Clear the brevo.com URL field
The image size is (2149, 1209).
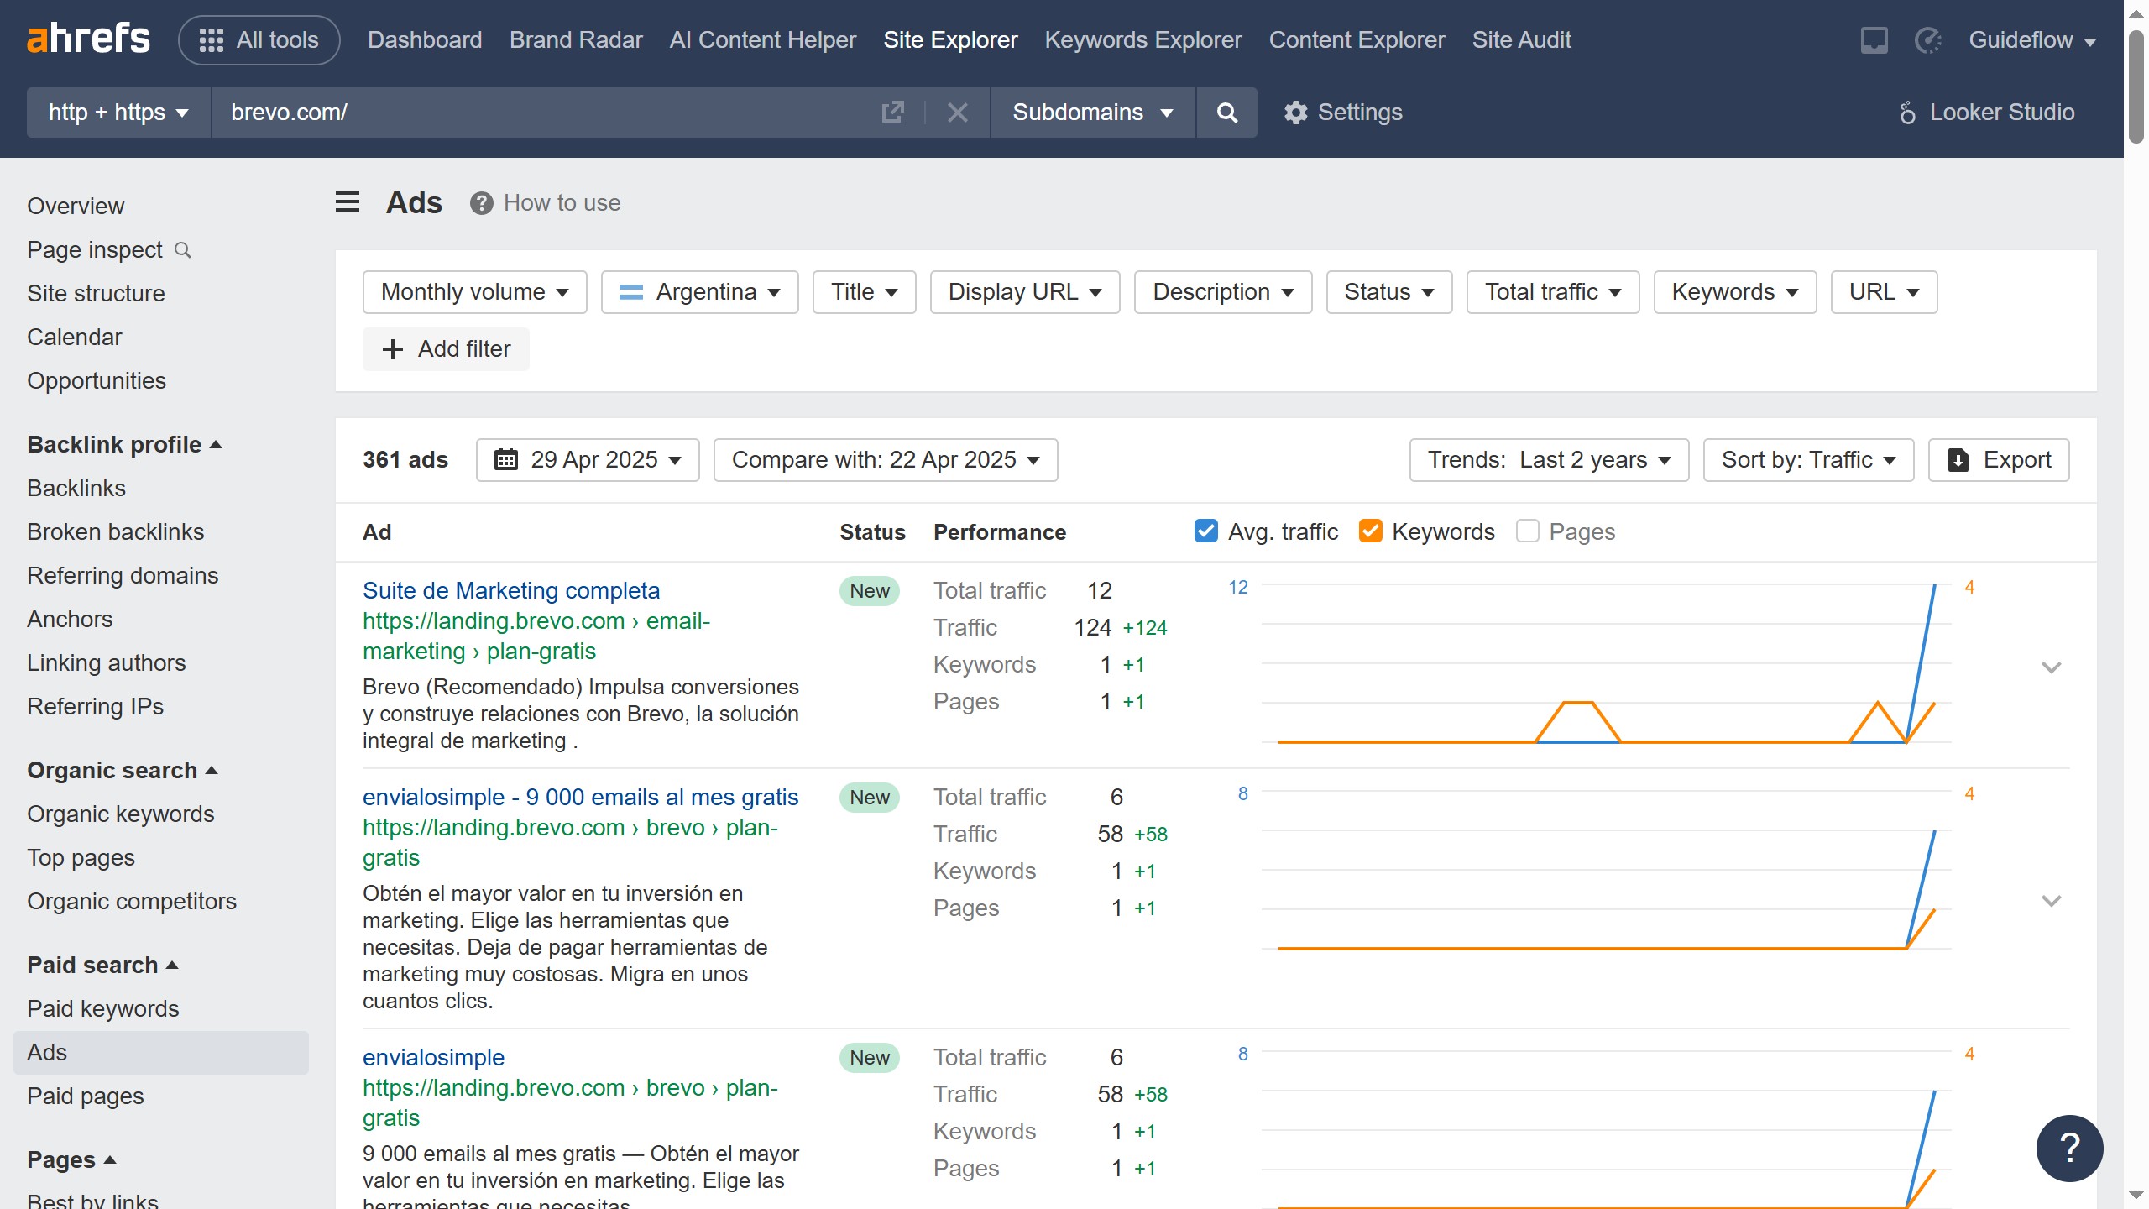pos(957,113)
